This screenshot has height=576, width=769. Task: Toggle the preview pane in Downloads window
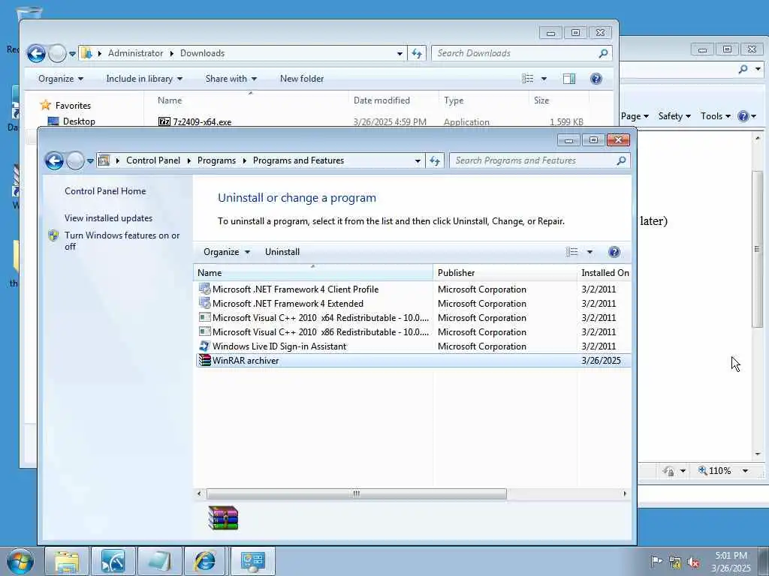(569, 78)
